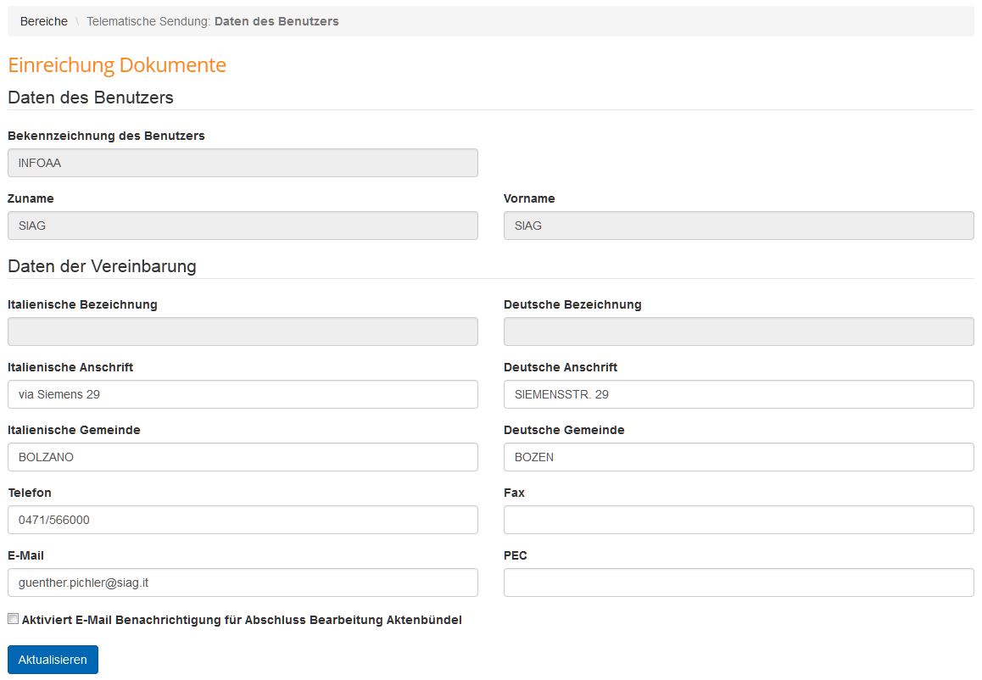The height and width of the screenshot is (680, 982).
Task: Focus the Telefon number field
Action: (243, 520)
